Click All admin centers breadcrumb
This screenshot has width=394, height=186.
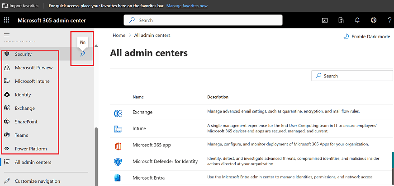[152, 35]
